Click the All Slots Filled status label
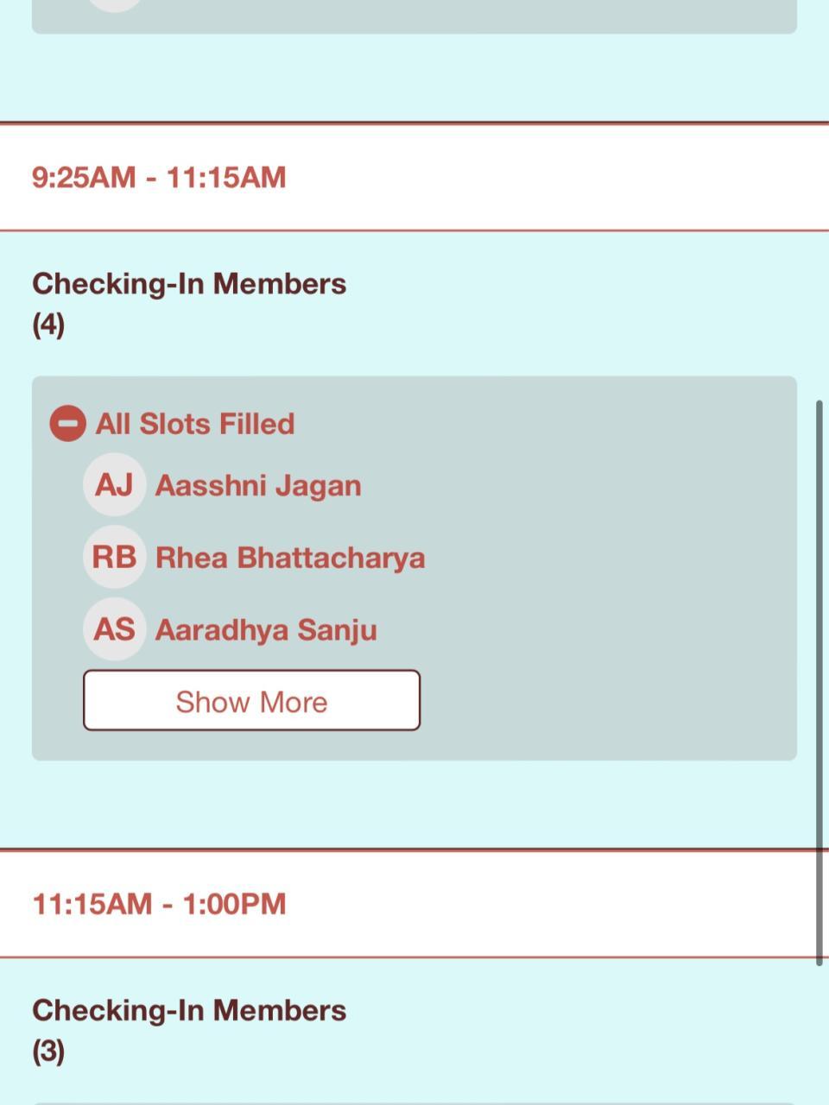 (195, 424)
